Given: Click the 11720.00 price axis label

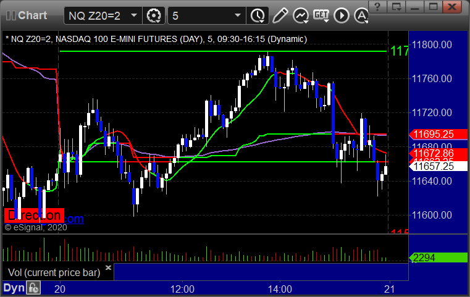Looking at the screenshot, I should (x=432, y=112).
